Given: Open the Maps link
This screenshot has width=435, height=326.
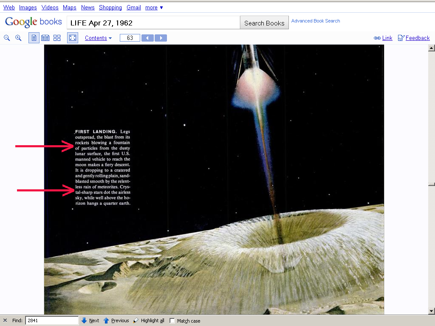Looking at the screenshot, I should pos(69,8).
